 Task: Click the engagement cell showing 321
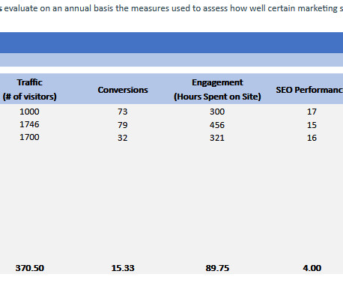(x=217, y=138)
